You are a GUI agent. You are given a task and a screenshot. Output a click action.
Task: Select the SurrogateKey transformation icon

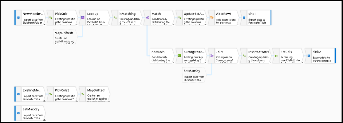[179, 56]
